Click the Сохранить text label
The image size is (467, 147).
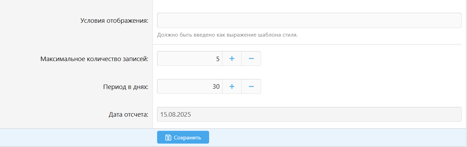188,137
